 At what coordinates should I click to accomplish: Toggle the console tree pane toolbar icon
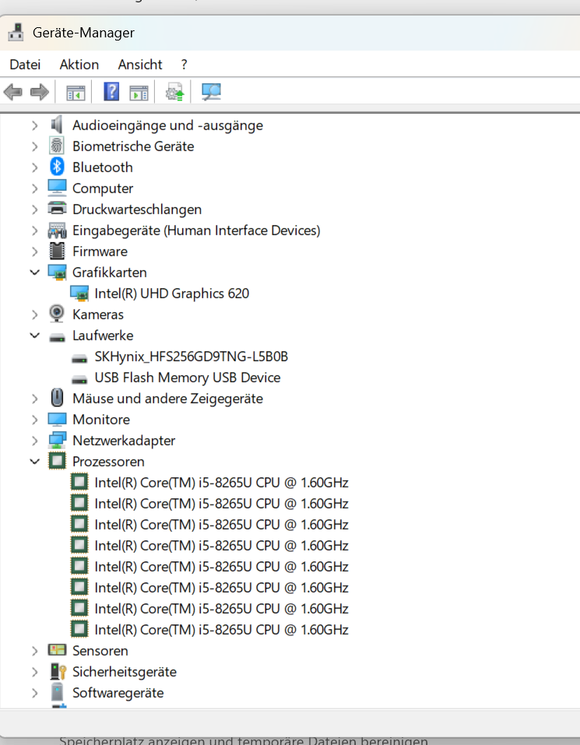[x=76, y=92]
